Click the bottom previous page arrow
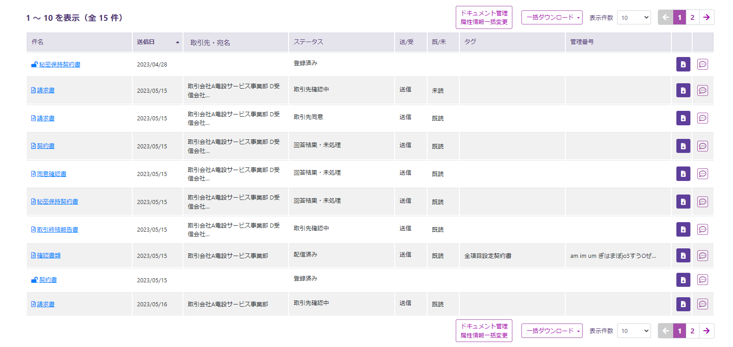Screen dimensions: 733x347 (665, 331)
